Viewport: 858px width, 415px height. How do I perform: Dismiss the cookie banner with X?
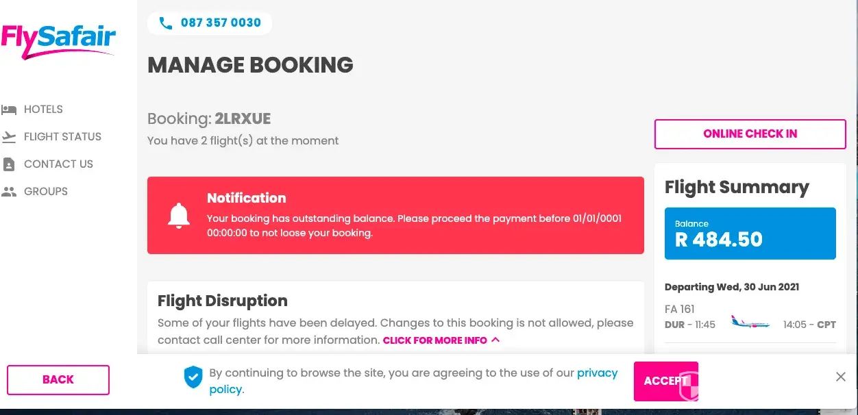click(x=841, y=377)
